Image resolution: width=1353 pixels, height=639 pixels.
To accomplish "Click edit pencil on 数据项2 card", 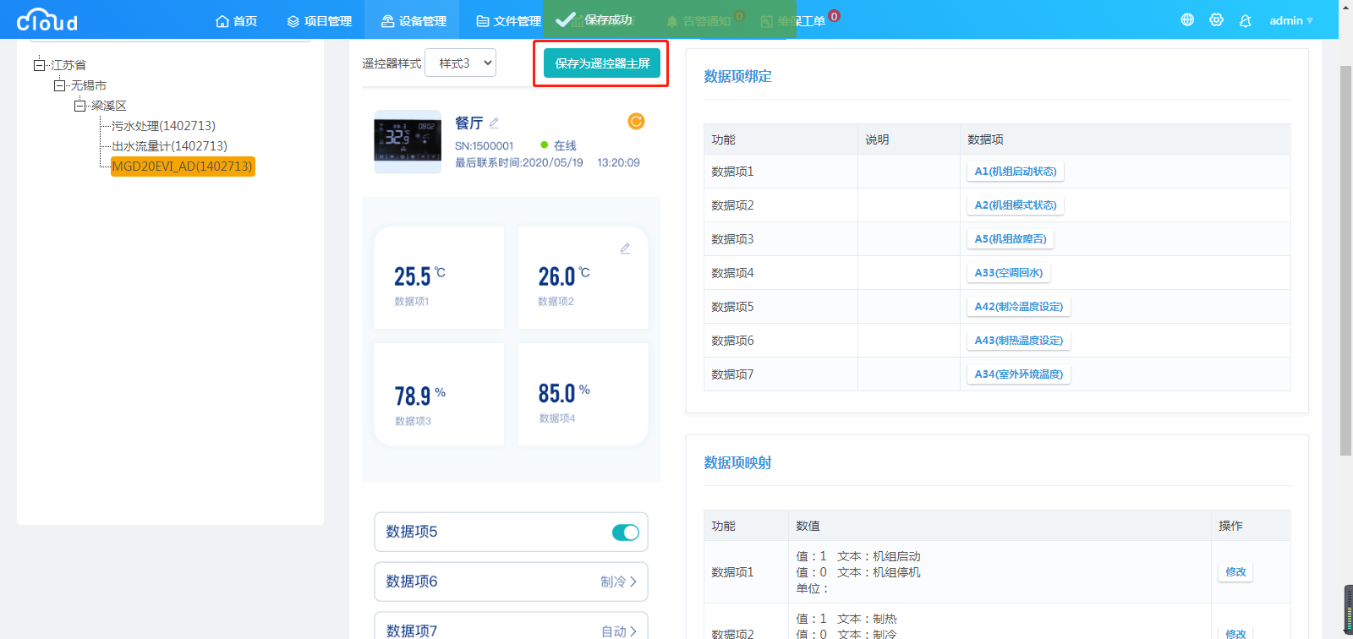I will (x=625, y=248).
